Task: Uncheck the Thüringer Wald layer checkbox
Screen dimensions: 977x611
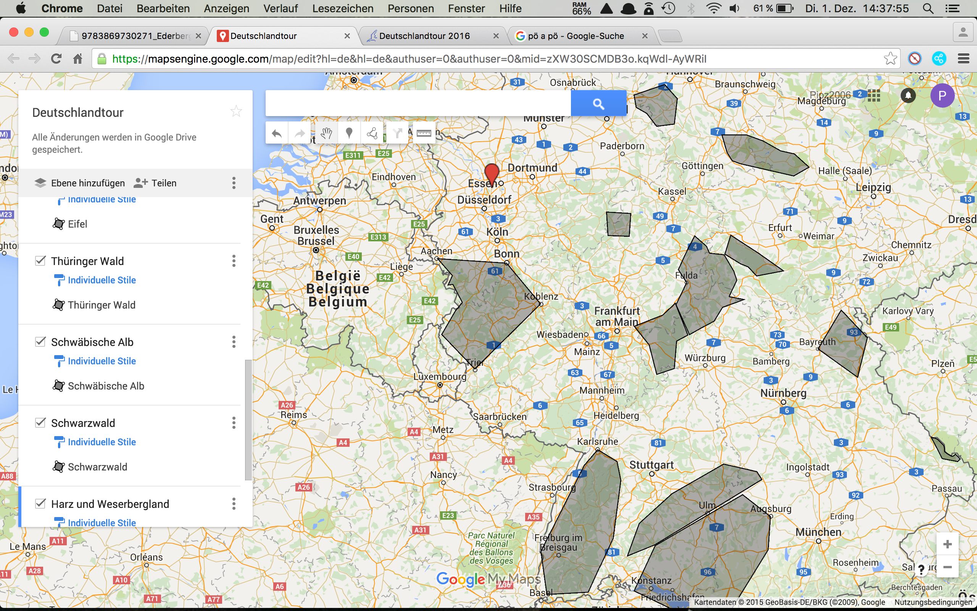Action: (x=40, y=261)
